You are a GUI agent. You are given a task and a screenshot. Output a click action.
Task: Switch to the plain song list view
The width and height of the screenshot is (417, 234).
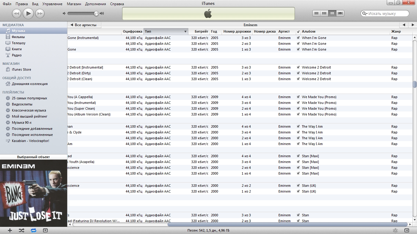pyautogui.click(x=316, y=13)
